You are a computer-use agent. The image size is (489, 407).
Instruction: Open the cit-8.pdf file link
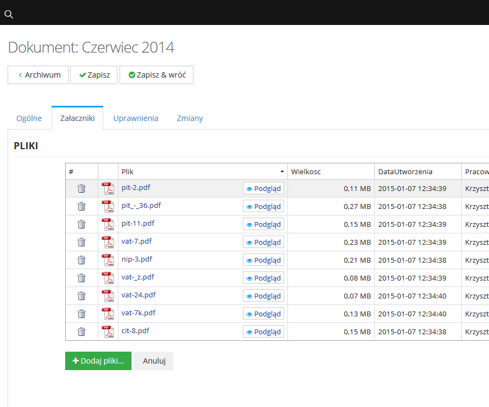(135, 330)
